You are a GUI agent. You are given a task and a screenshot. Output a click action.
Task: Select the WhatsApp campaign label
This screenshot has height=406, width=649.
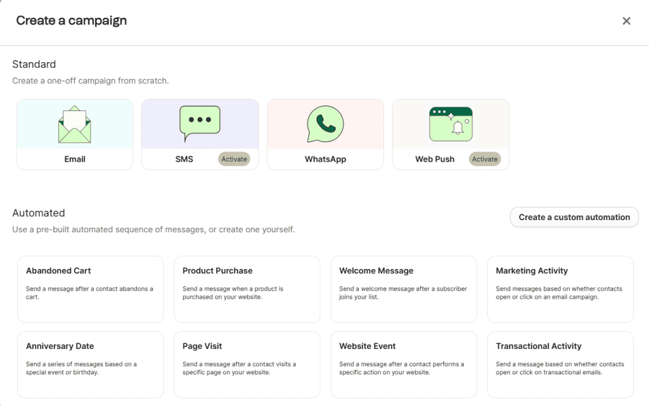(325, 159)
